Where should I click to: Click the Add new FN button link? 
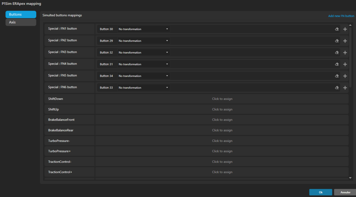(x=341, y=16)
